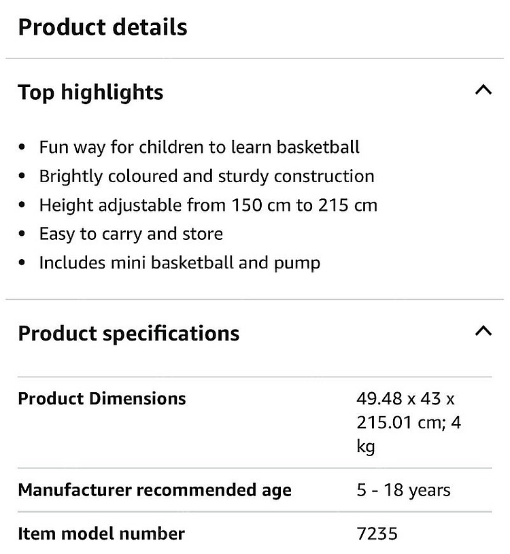The height and width of the screenshot is (554, 510).
Task: Select 'Fun way for children to learn basketball'
Action: (x=199, y=147)
